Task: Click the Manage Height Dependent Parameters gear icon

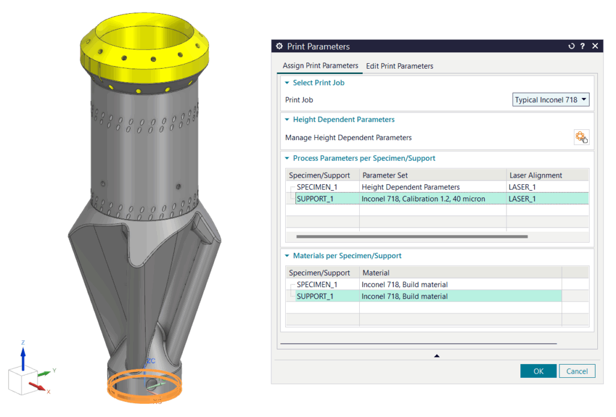Action: tap(581, 137)
